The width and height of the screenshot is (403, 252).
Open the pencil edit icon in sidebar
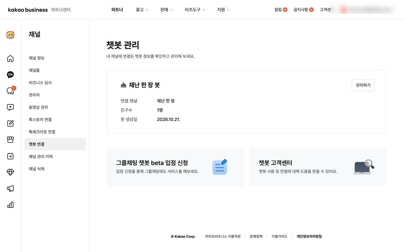(10, 123)
